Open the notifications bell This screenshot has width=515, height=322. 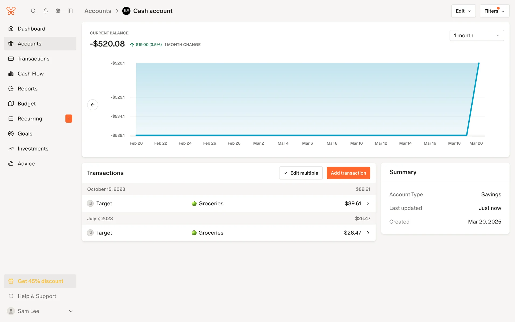coord(46,11)
